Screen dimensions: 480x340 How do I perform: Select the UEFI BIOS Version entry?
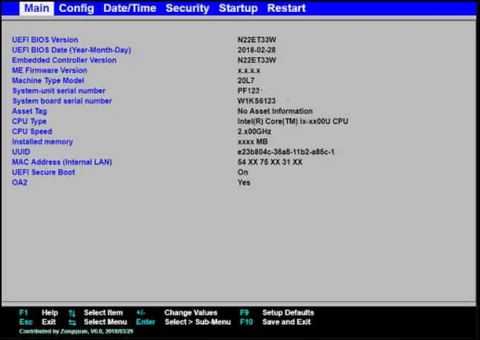point(45,40)
